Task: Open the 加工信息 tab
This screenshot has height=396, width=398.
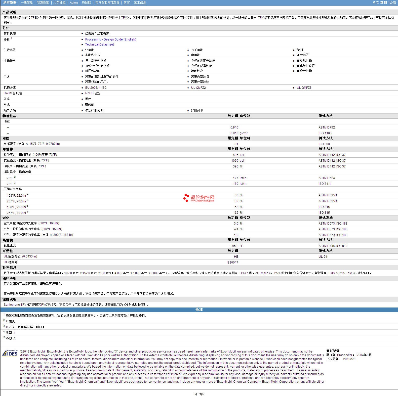Action: (x=140, y=3)
